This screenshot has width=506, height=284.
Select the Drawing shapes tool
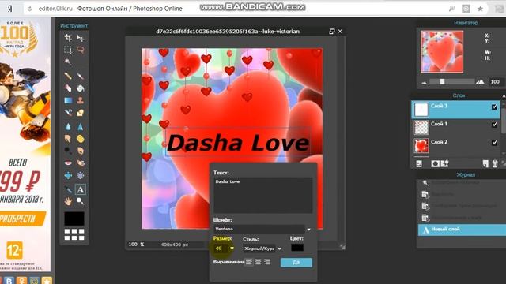pyautogui.click(x=81, y=112)
